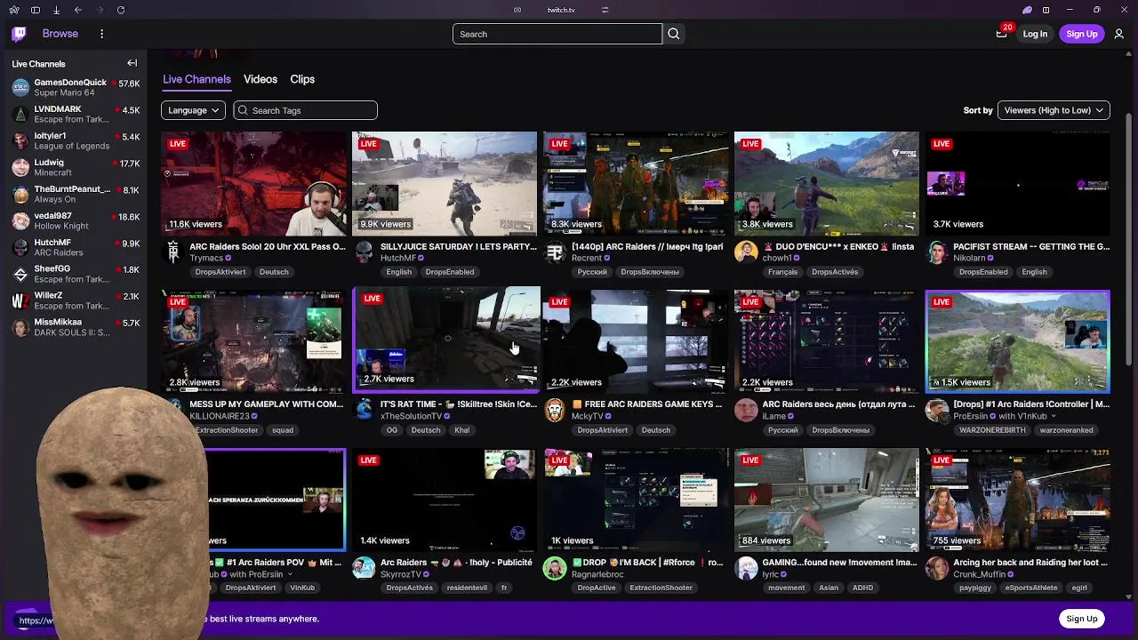This screenshot has width=1138, height=640.
Task: Open the Sort by Viewers (High to Low) dropdown
Action: [1054, 110]
